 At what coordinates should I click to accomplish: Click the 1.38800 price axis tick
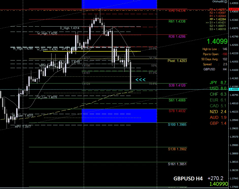[234, 153]
